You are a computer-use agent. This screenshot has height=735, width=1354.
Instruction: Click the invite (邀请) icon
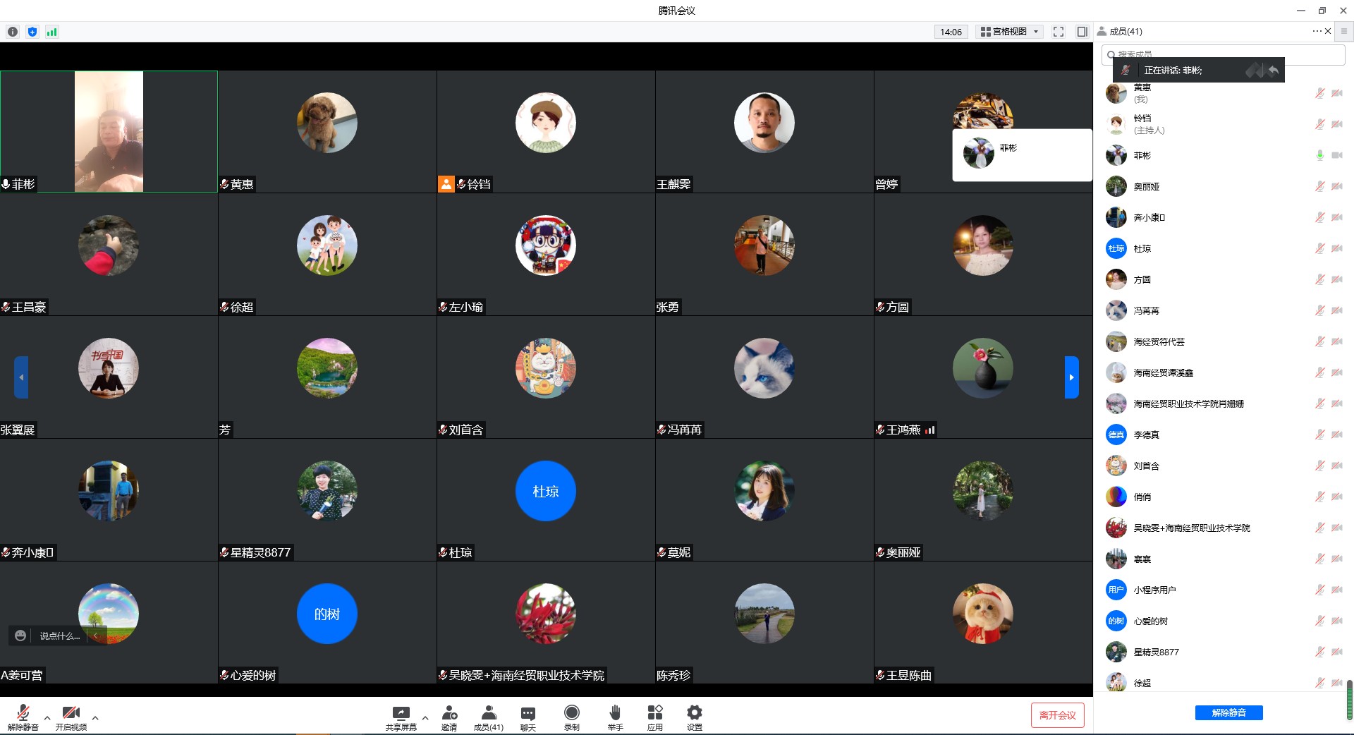[449, 716]
